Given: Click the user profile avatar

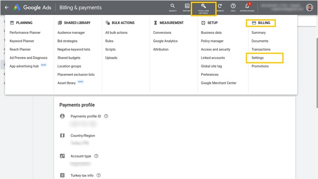Looking at the screenshot, I should point(309,8).
